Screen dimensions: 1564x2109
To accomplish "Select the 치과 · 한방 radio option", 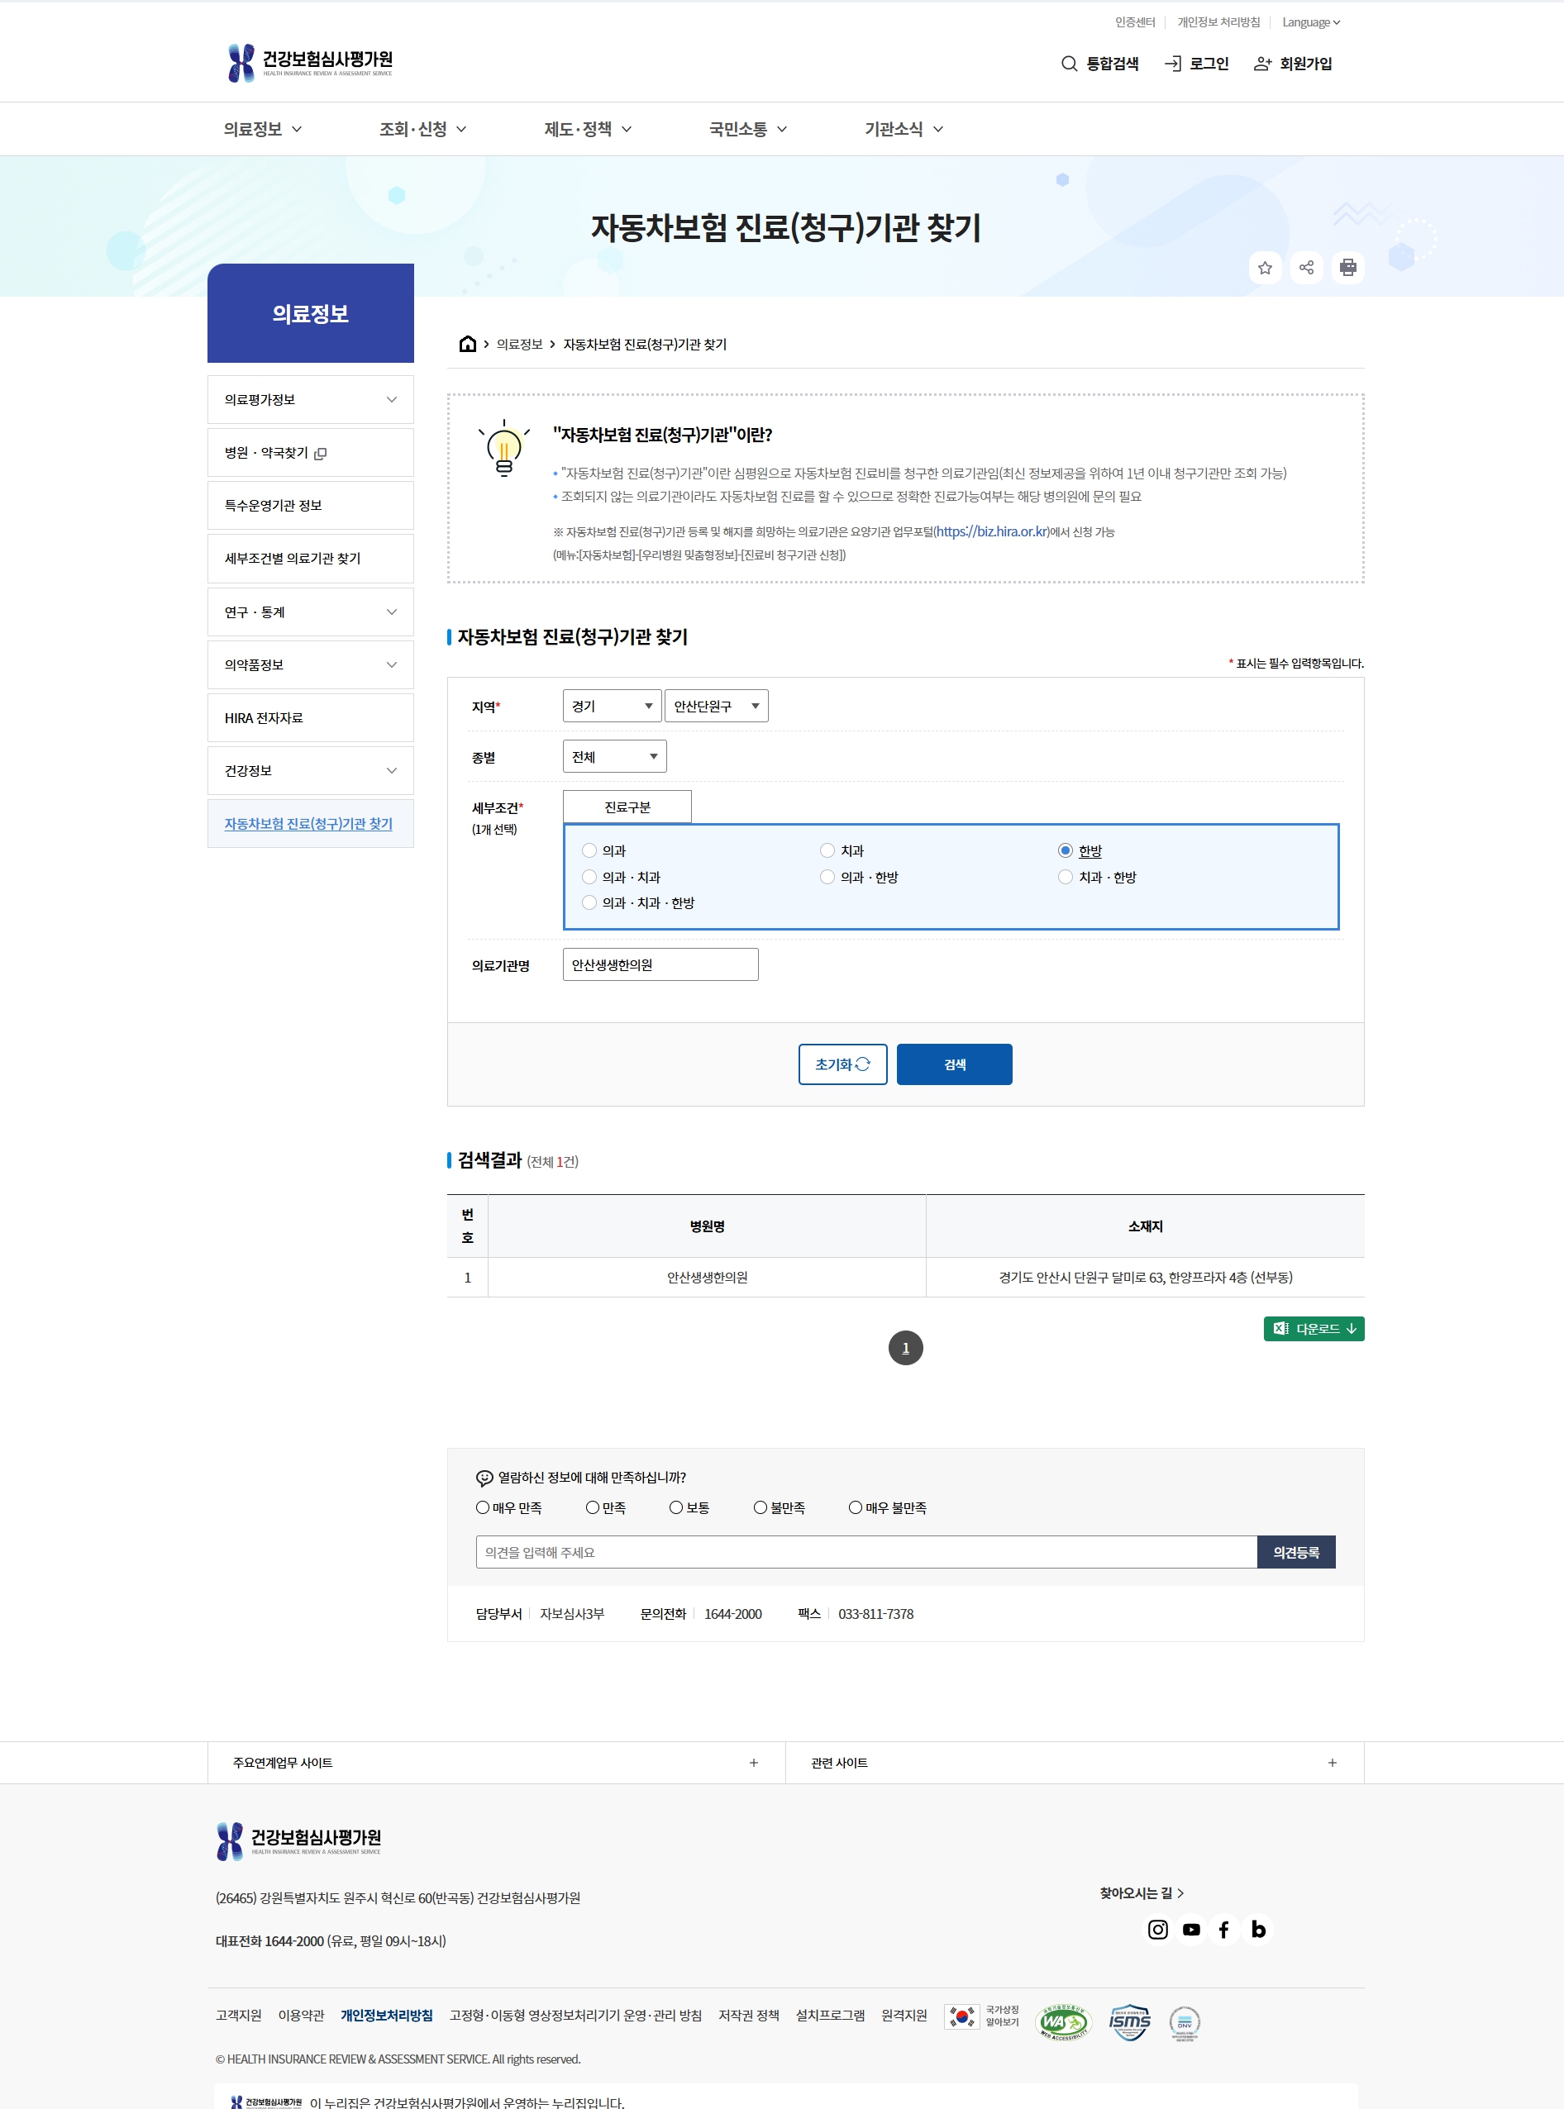I will point(1065,877).
